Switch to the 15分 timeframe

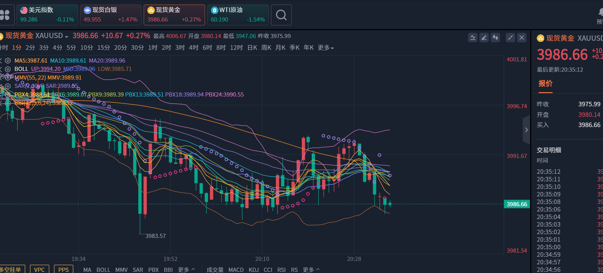[x=103, y=48]
